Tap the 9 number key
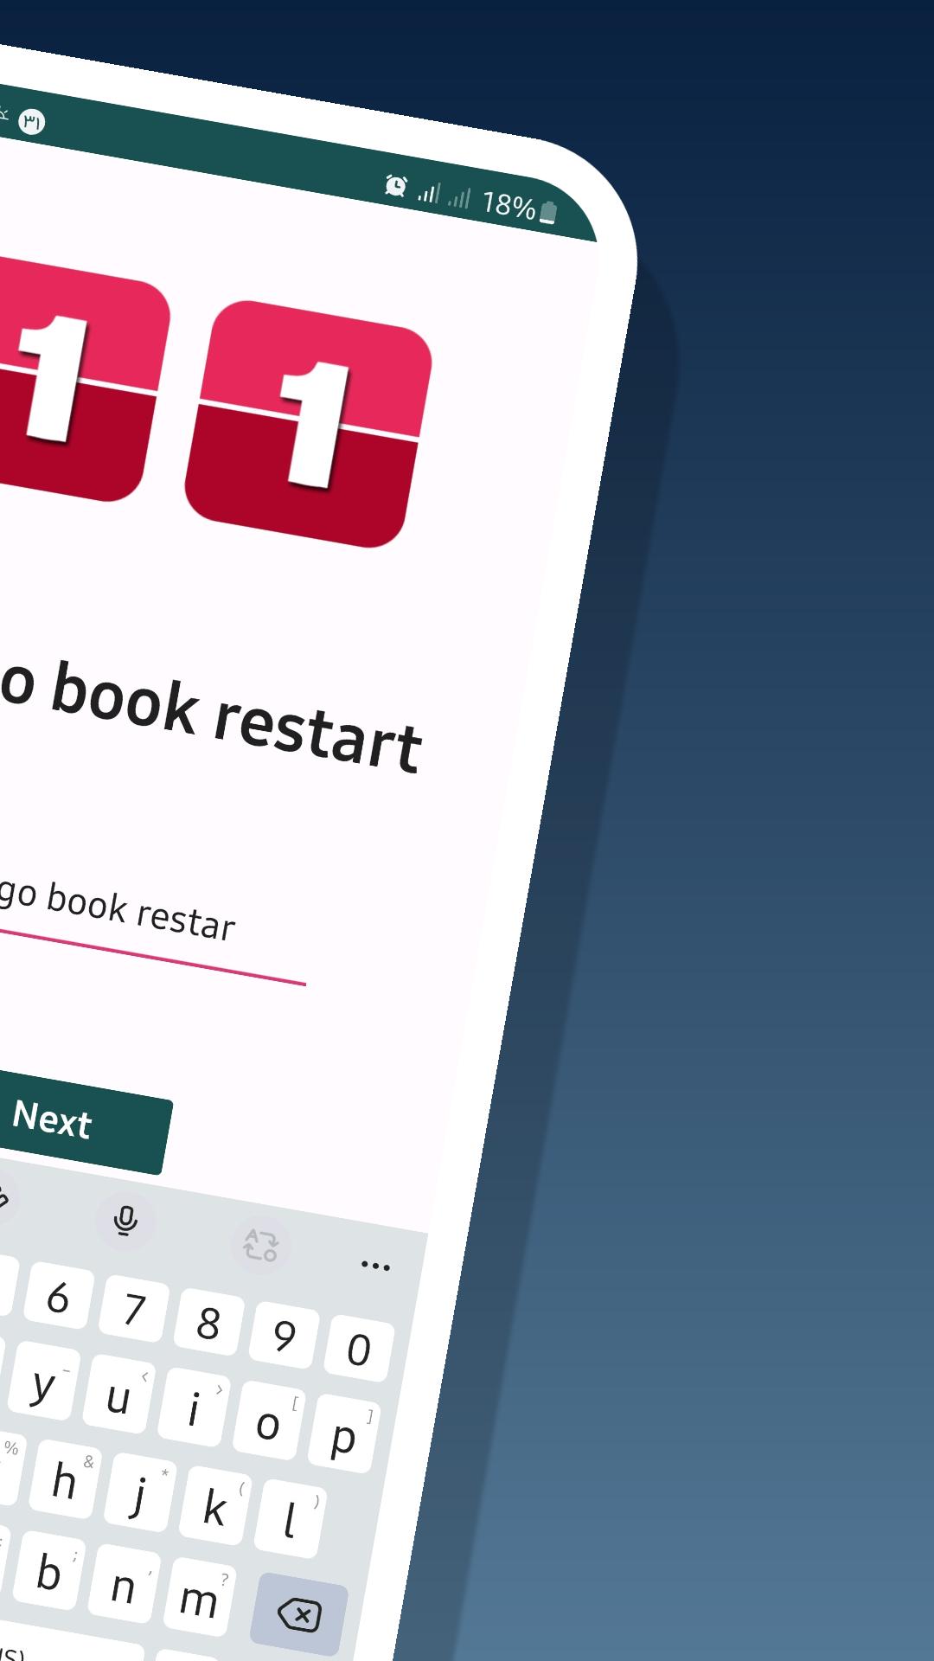 pos(284,1337)
